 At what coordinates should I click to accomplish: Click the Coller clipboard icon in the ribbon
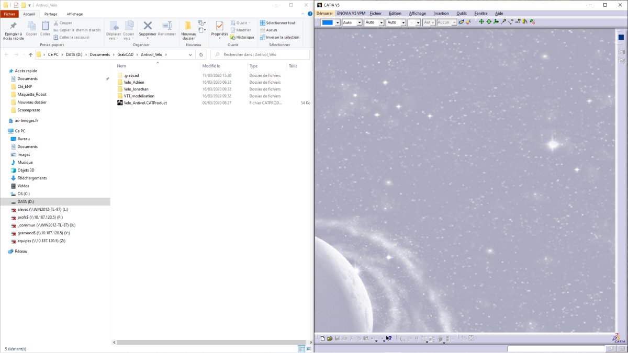click(46, 26)
